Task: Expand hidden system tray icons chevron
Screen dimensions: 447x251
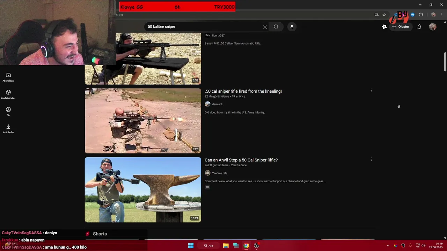Action: coord(388,245)
